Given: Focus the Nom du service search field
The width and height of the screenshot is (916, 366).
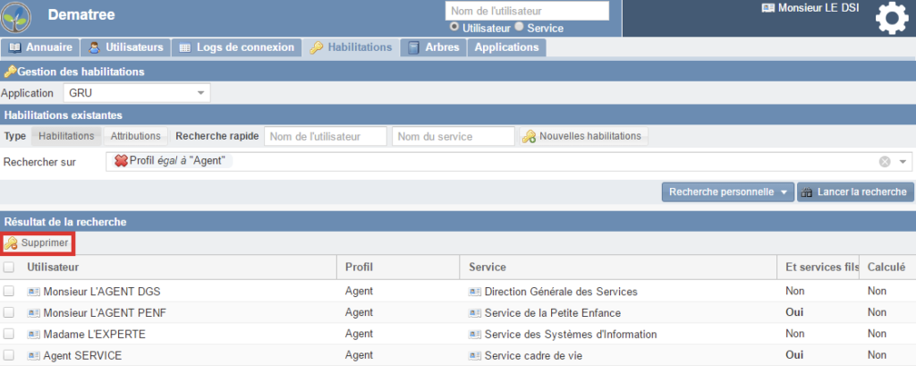Looking at the screenshot, I should pos(453,136).
